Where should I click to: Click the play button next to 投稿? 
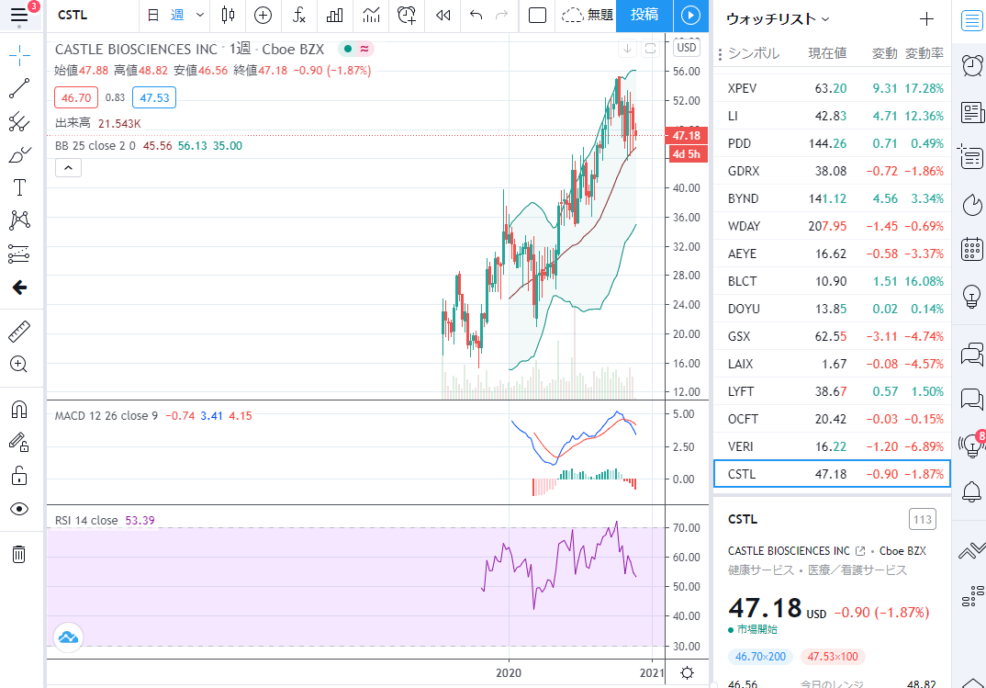[x=690, y=15]
